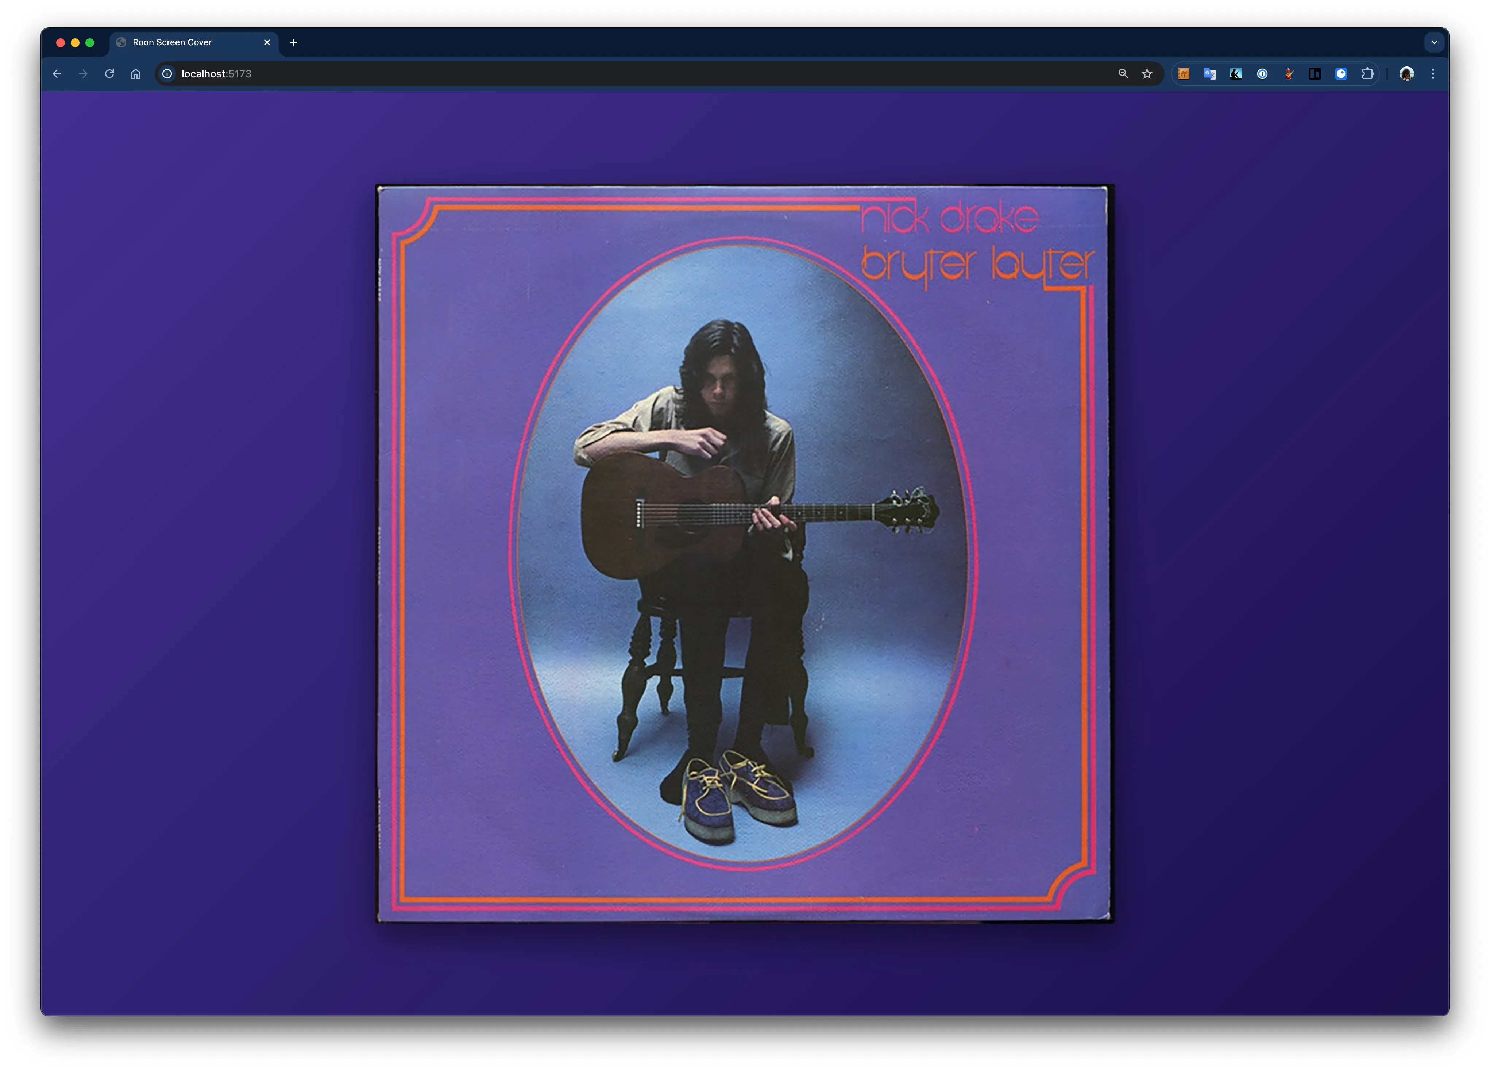
Task: Open the 1Password extension
Action: (x=1262, y=74)
